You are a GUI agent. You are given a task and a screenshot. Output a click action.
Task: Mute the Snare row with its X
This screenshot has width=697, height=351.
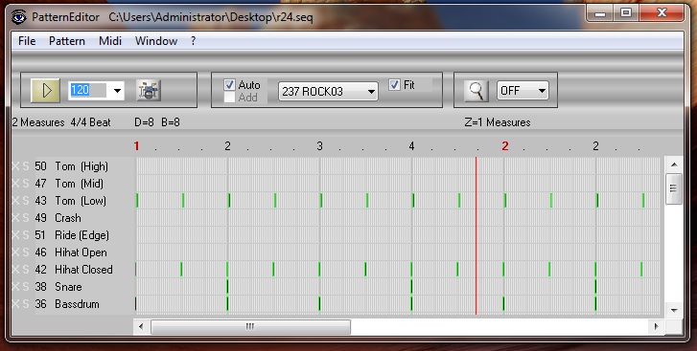15,287
